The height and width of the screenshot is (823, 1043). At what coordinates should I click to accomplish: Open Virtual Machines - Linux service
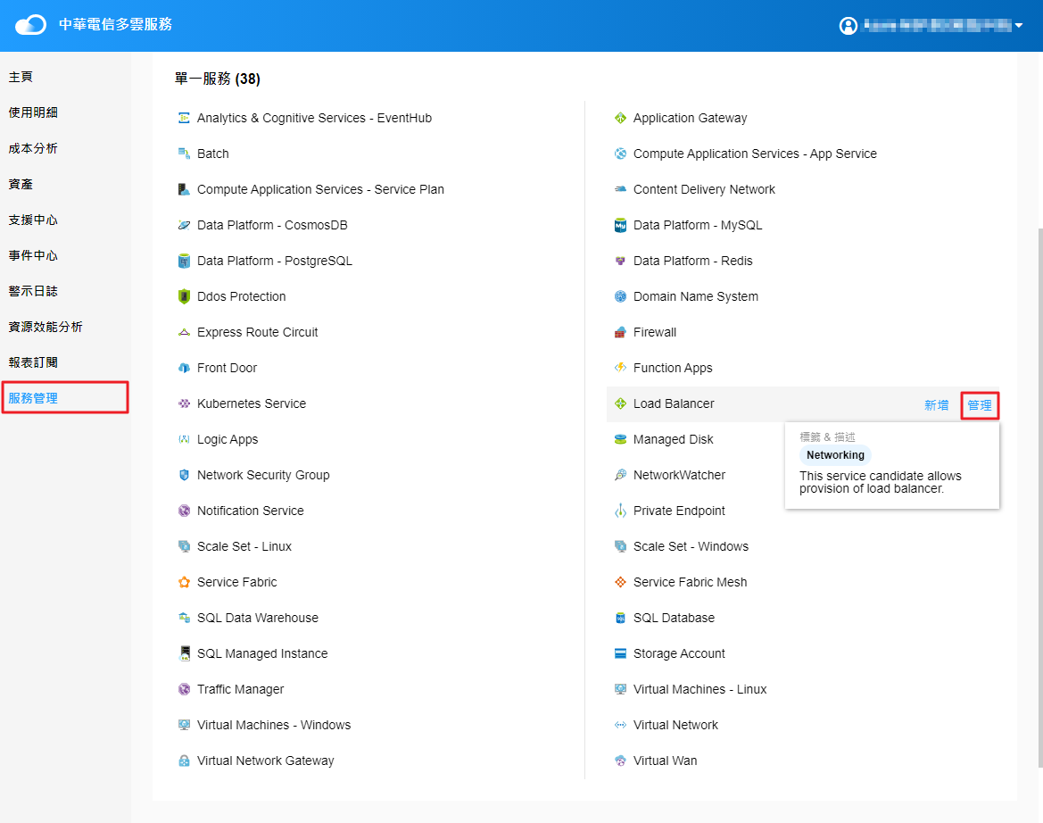pos(699,689)
